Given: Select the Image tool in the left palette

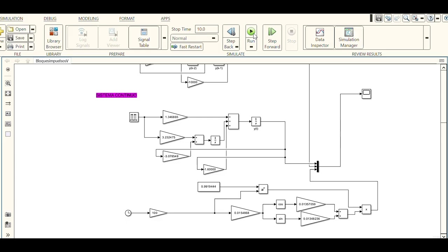Looking at the screenshot, I should click(x=8, y=124).
